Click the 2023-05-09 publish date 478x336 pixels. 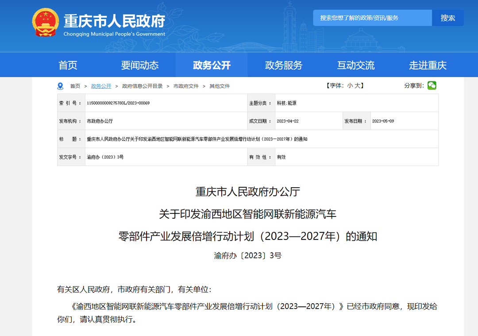[x=383, y=121]
